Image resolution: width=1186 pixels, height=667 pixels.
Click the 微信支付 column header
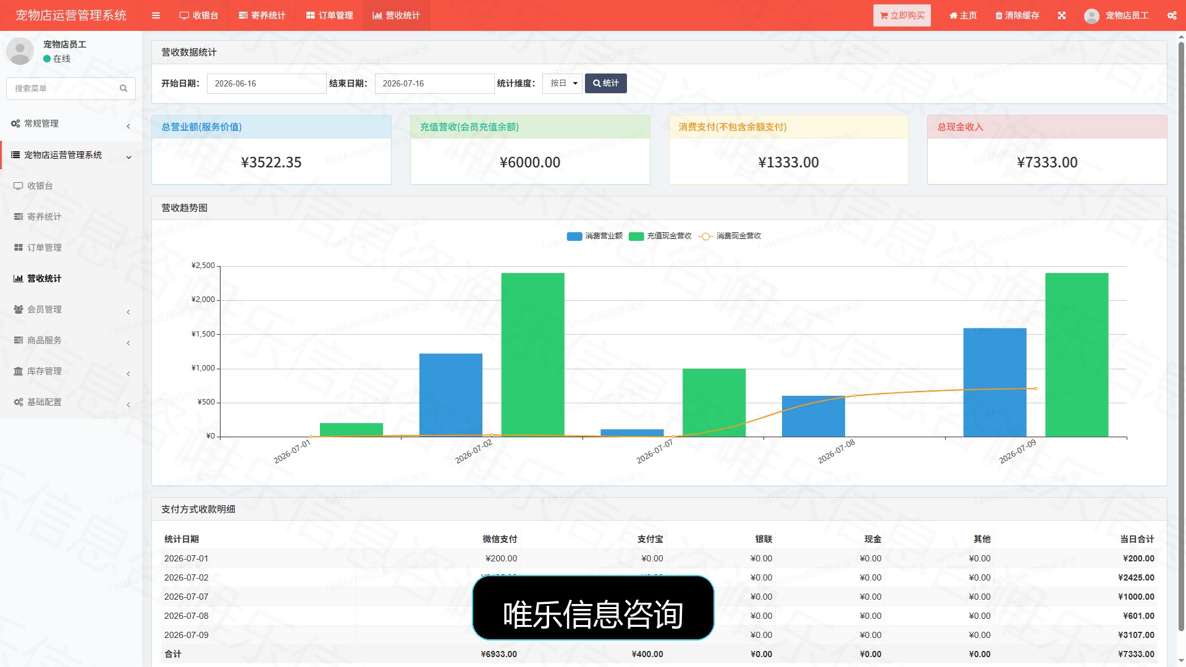(x=500, y=539)
